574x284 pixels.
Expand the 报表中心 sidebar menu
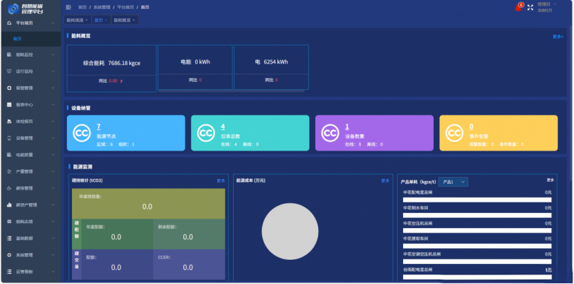click(x=29, y=105)
